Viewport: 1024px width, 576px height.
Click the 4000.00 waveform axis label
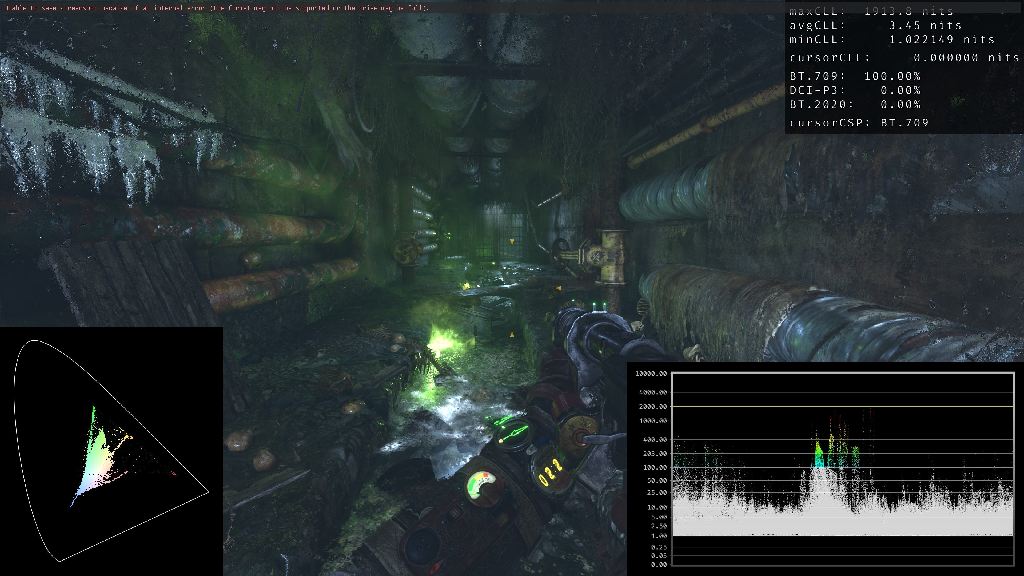tap(653, 392)
